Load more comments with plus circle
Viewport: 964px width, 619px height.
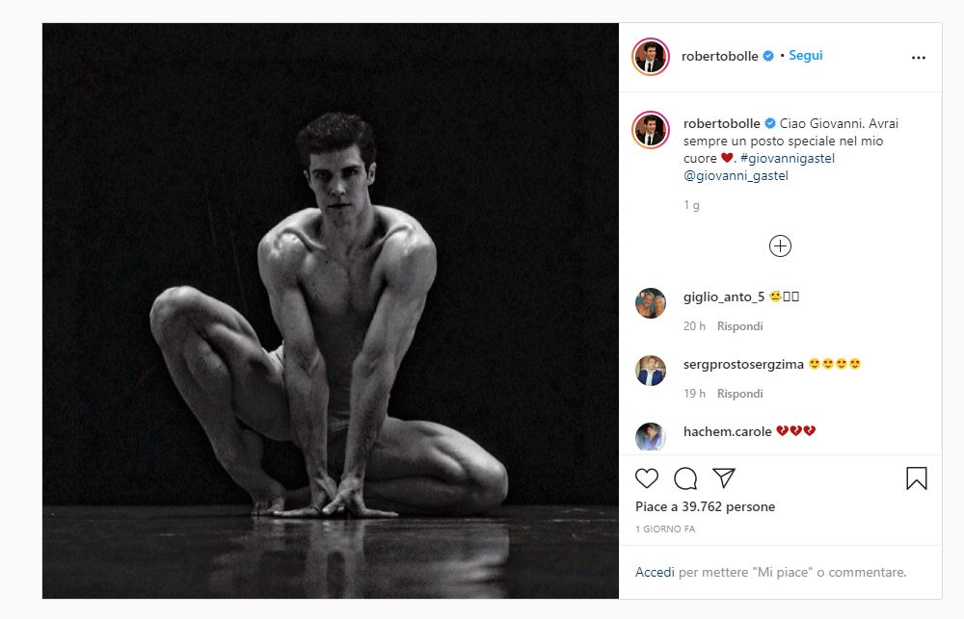coord(780,246)
